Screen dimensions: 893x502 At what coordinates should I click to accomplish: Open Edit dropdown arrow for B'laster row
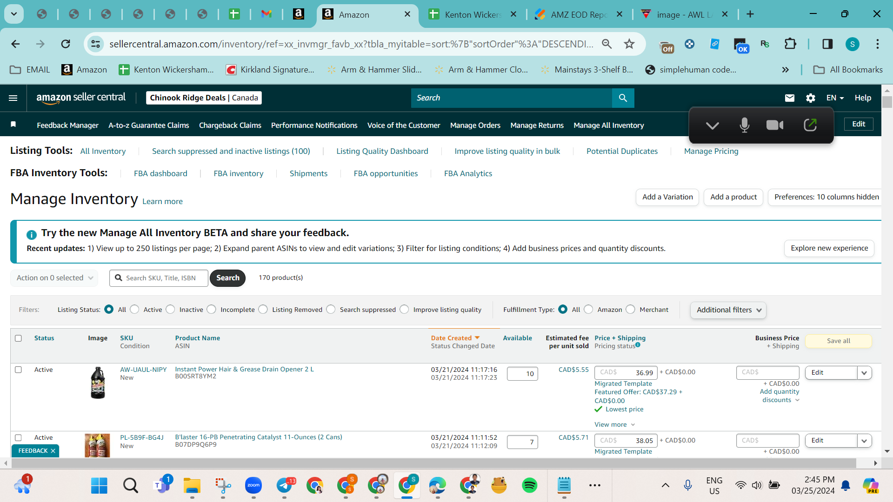(865, 441)
